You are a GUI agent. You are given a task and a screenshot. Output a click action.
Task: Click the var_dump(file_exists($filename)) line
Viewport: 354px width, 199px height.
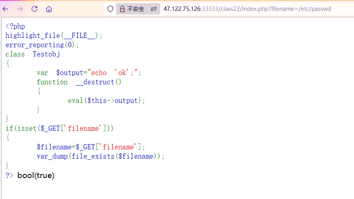point(101,156)
